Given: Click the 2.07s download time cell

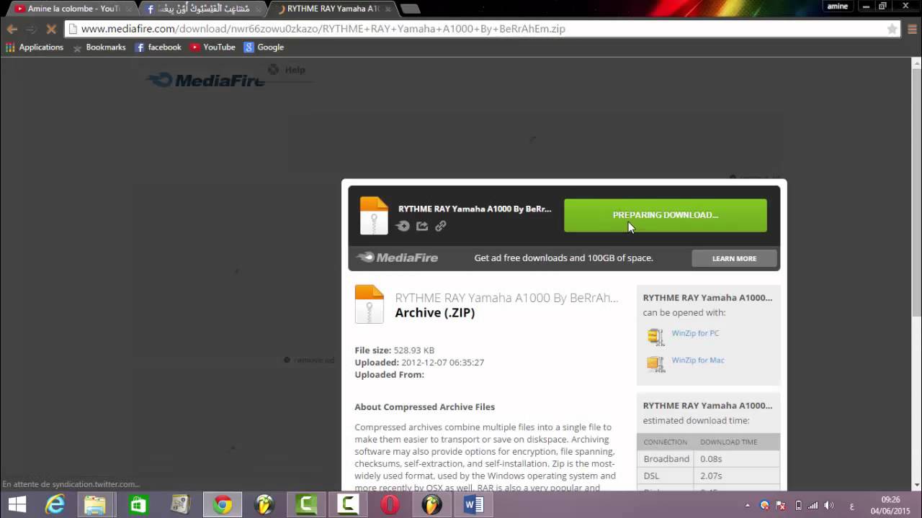Looking at the screenshot, I should [x=736, y=476].
